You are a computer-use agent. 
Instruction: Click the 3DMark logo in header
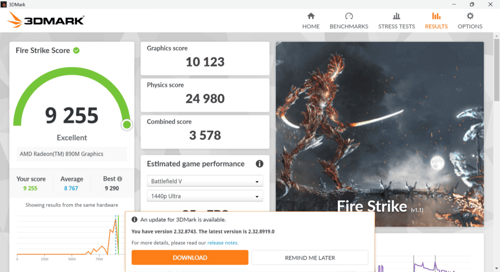[45, 20]
